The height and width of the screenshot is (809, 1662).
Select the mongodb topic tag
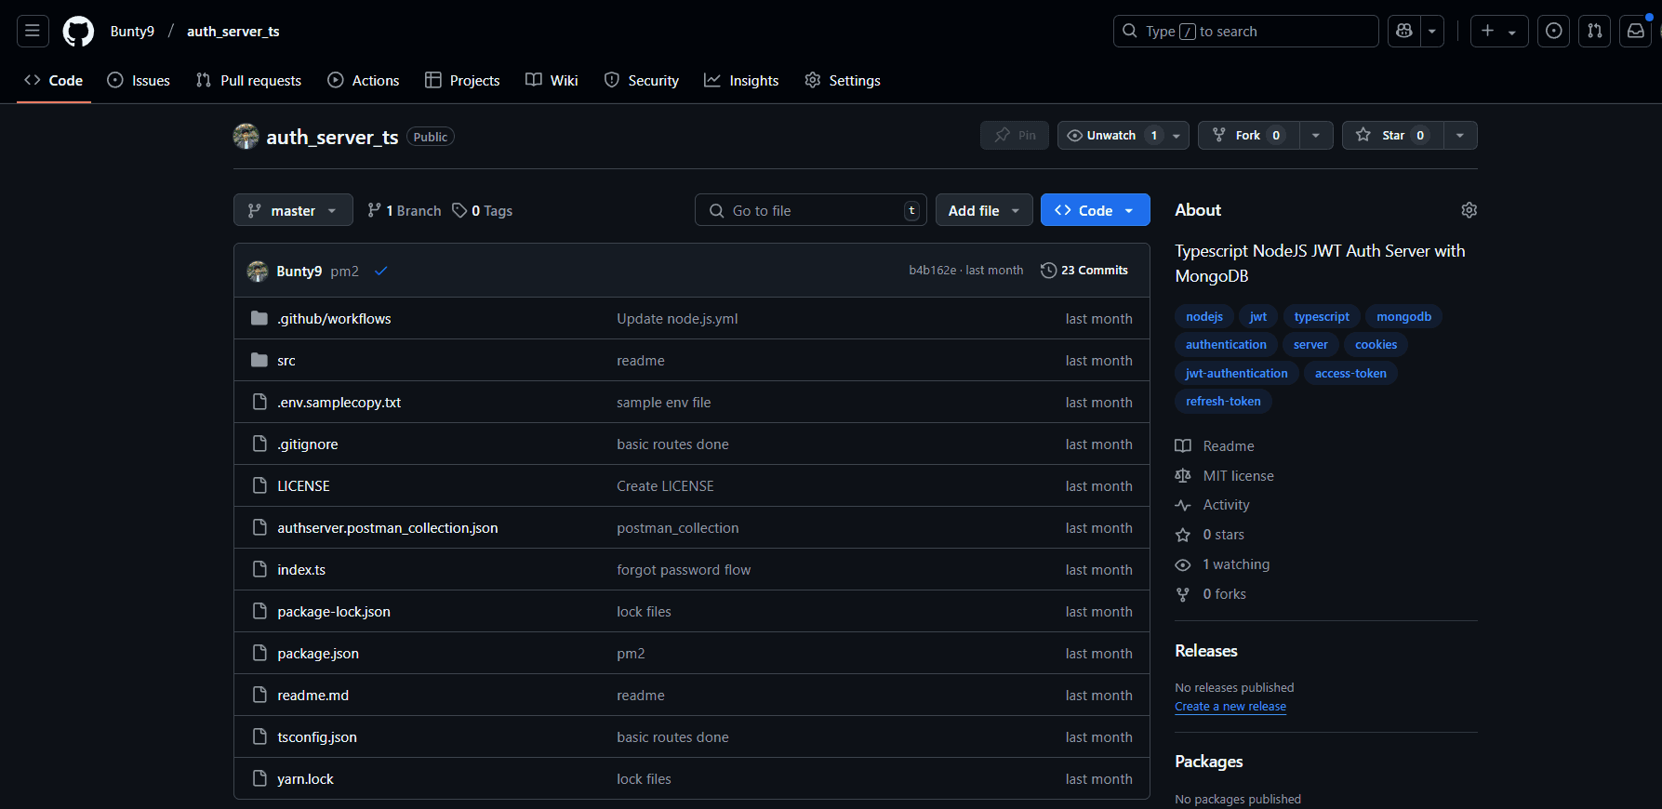pos(1404,317)
